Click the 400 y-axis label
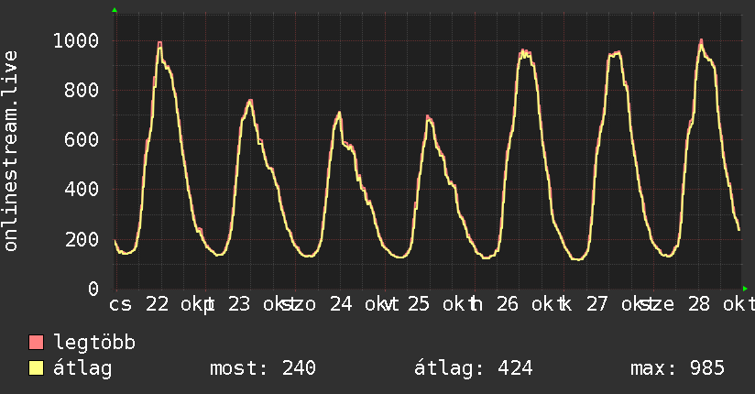The image size is (755, 394). point(82,190)
